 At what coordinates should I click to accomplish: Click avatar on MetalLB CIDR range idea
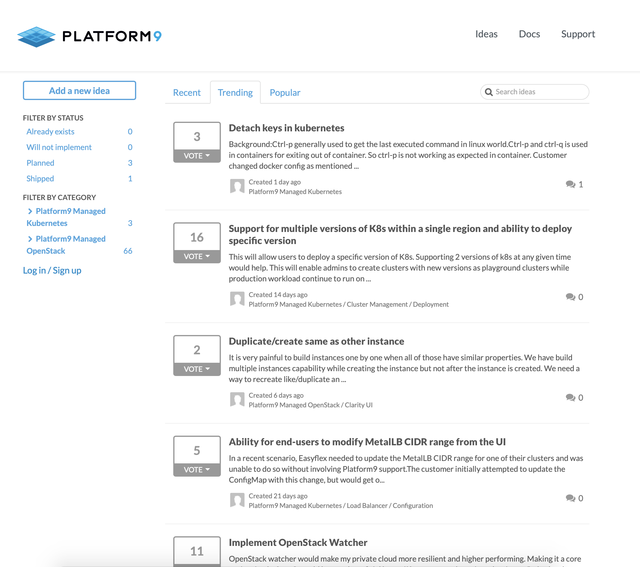coord(237,500)
